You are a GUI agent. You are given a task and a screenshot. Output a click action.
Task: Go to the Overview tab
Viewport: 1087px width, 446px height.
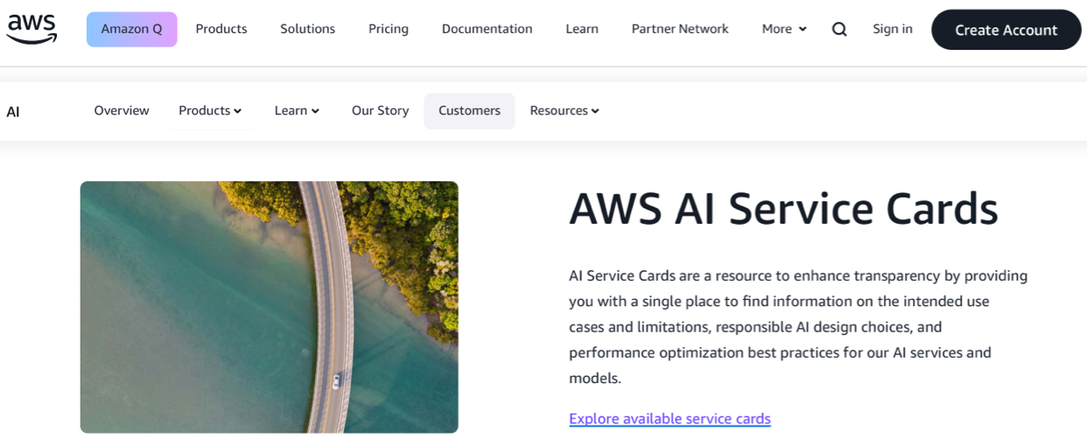click(122, 111)
